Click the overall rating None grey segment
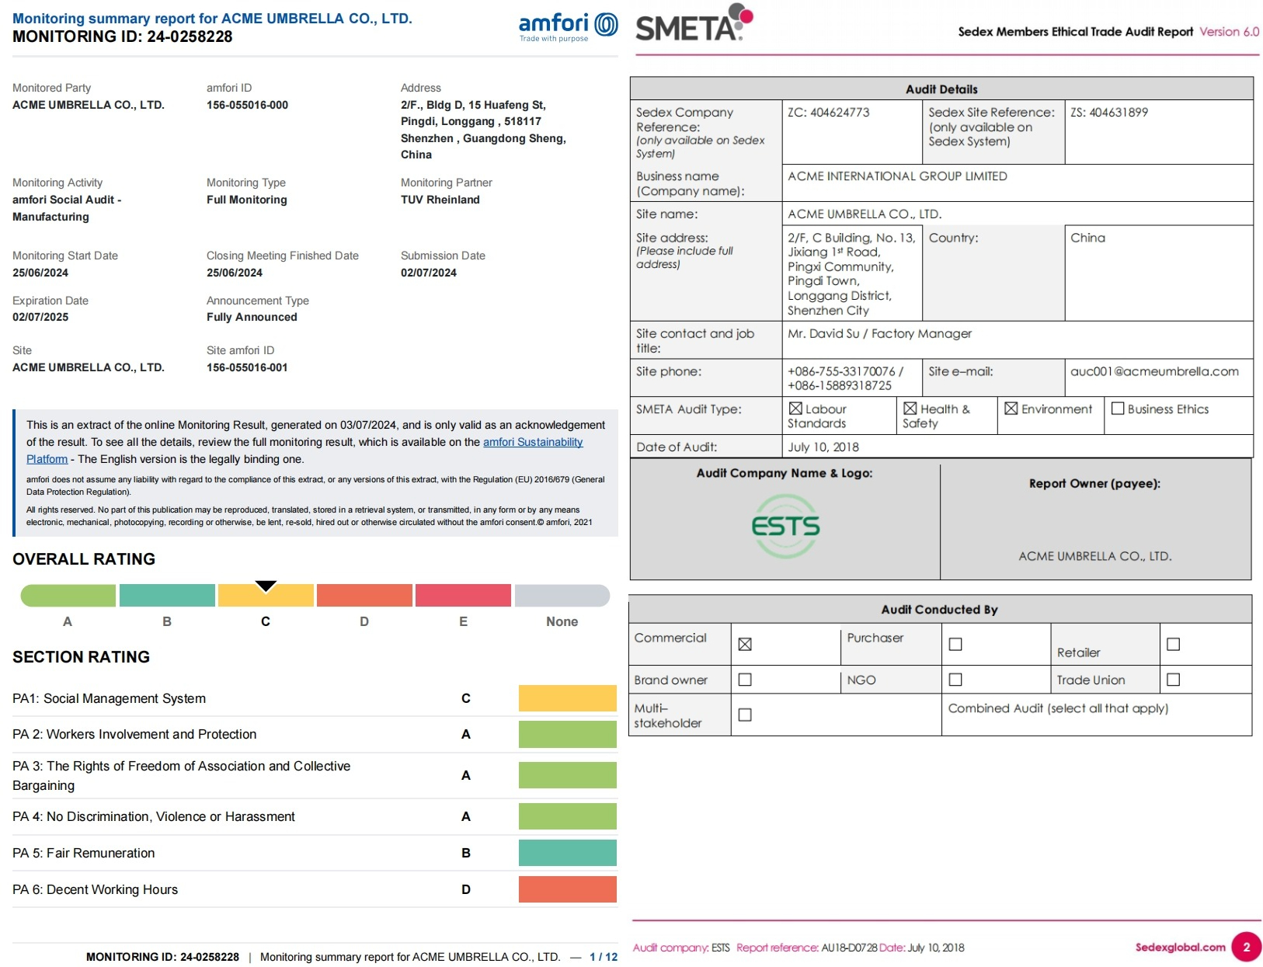 tap(562, 596)
